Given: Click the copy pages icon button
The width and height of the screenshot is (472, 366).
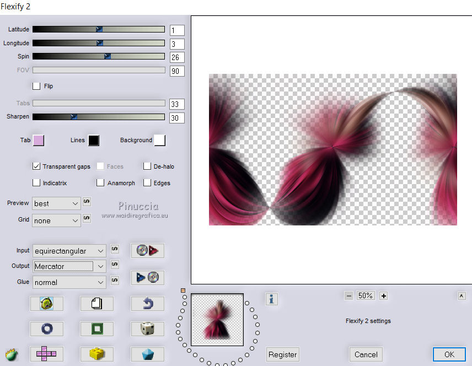Looking at the screenshot, I should pos(96,303).
